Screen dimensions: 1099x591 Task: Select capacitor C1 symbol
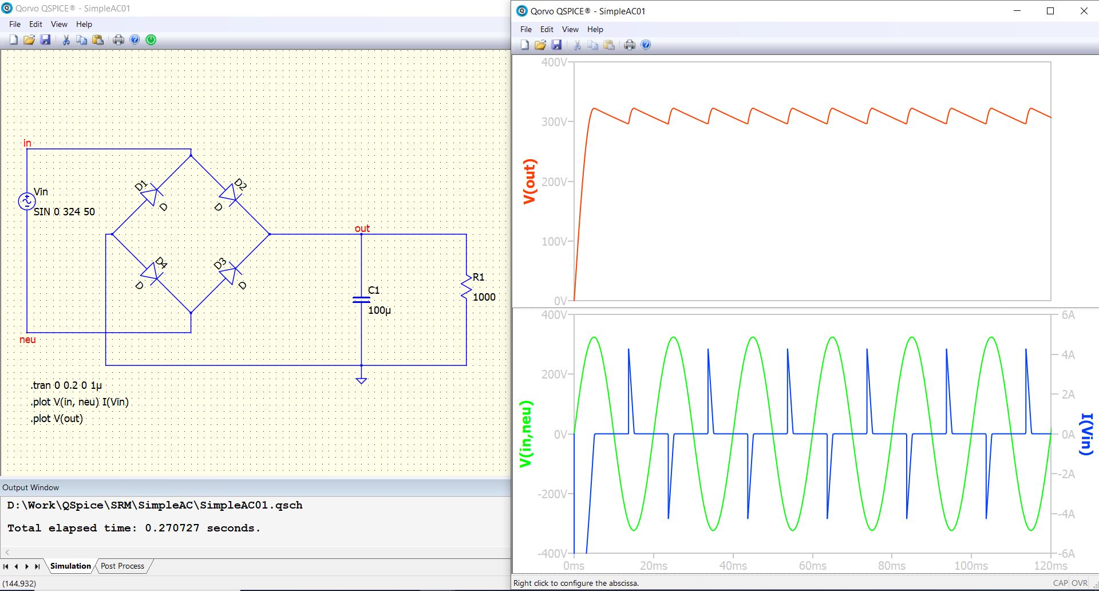[x=361, y=300]
